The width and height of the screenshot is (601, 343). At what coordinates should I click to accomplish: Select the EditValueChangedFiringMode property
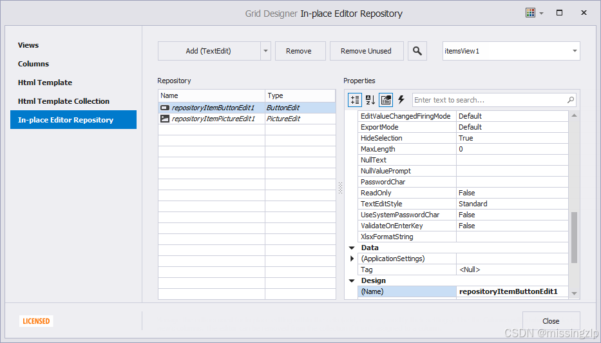[407, 116]
